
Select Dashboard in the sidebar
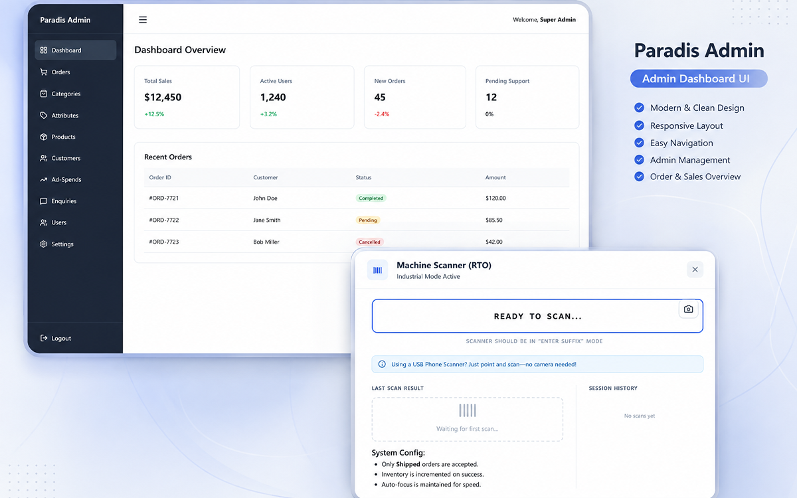(x=76, y=50)
